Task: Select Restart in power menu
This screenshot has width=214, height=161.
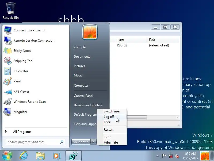Action: (x=112, y=130)
